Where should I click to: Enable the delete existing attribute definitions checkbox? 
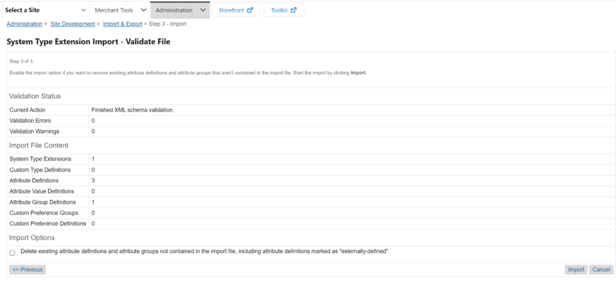[x=13, y=253]
